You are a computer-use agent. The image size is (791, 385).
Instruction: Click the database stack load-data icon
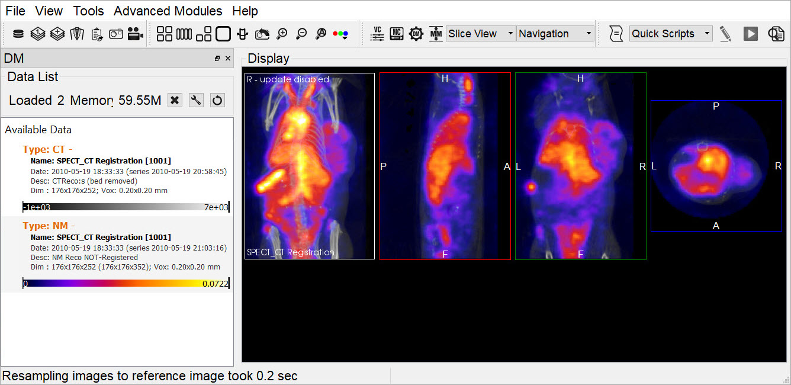coord(18,34)
